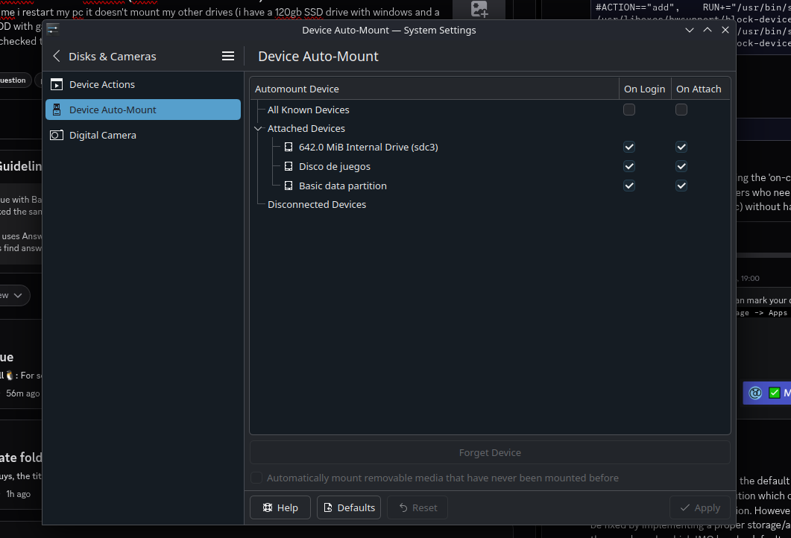Click the green checkmark icon in background window
Screen dimensions: 791x538
pyautogui.click(x=774, y=393)
